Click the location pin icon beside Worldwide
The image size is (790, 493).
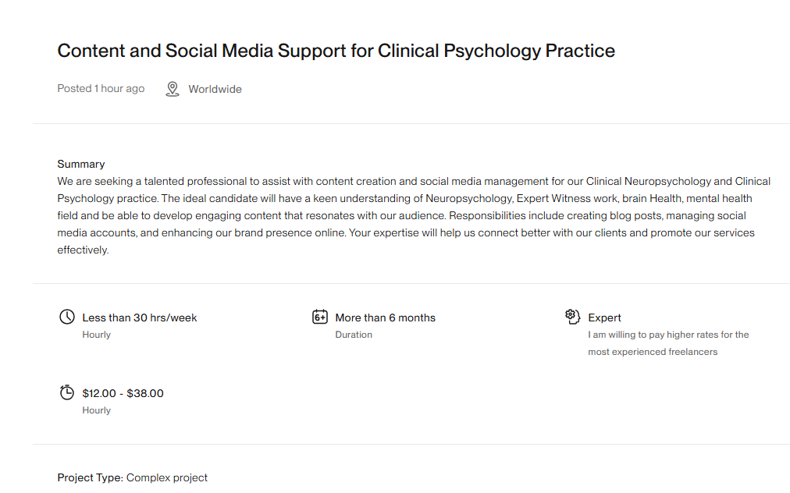point(173,89)
